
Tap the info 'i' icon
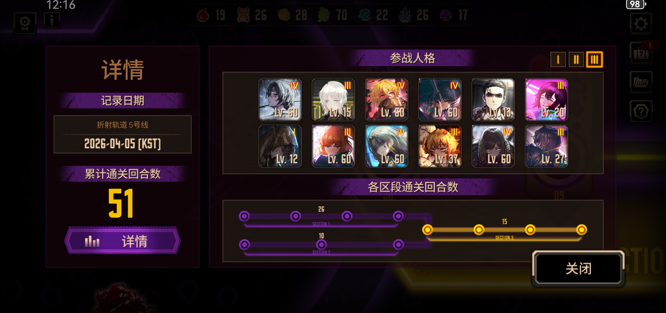point(52,21)
